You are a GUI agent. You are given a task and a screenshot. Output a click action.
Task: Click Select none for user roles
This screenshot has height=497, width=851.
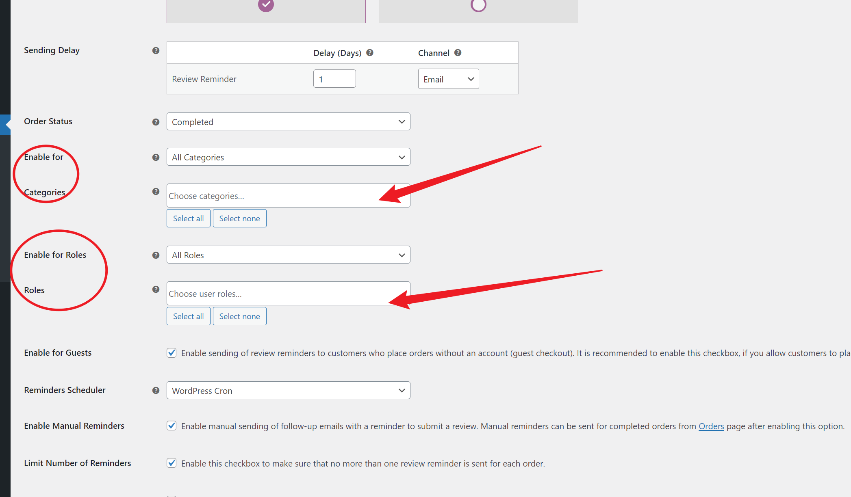pyautogui.click(x=239, y=316)
